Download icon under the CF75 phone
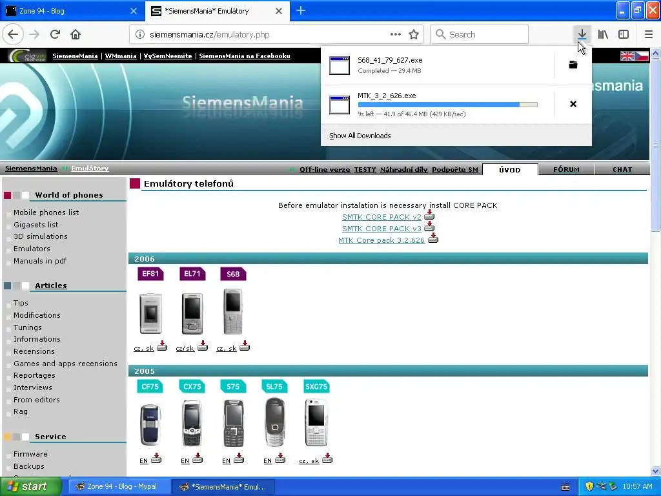 (156, 458)
